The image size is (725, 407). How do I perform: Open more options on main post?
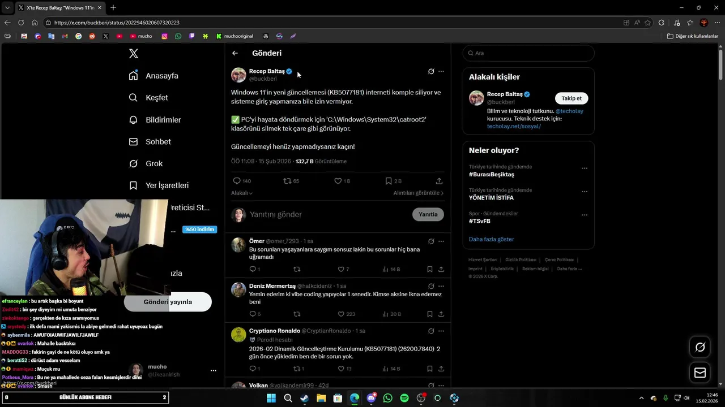point(441,71)
